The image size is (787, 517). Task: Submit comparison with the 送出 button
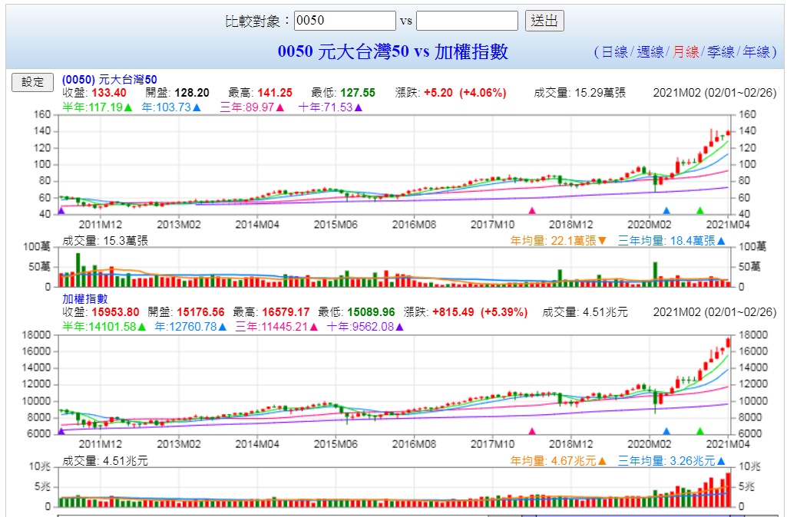pyautogui.click(x=544, y=21)
